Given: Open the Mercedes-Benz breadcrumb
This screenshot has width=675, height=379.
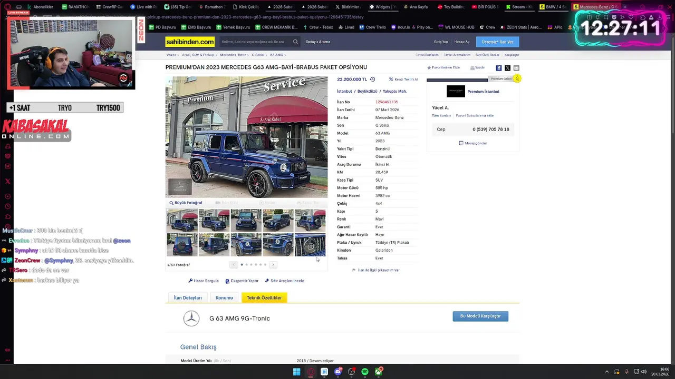Looking at the screenshot, I should coord(233,55).
